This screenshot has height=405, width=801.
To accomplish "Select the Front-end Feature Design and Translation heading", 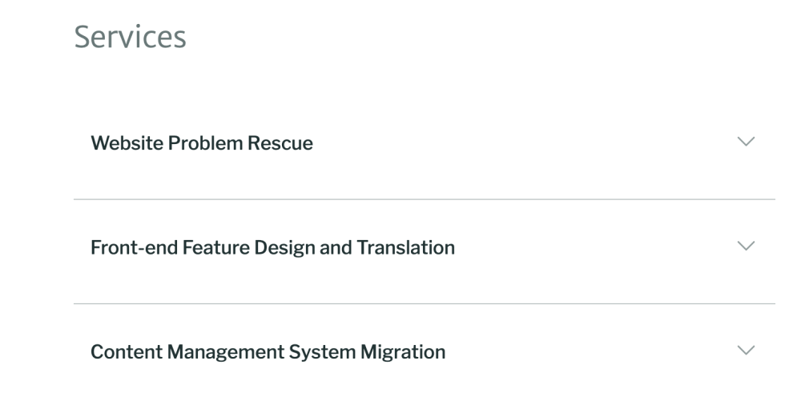I will pos(272,248).
